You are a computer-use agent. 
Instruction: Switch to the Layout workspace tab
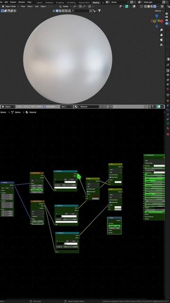[x=39, y=2]
